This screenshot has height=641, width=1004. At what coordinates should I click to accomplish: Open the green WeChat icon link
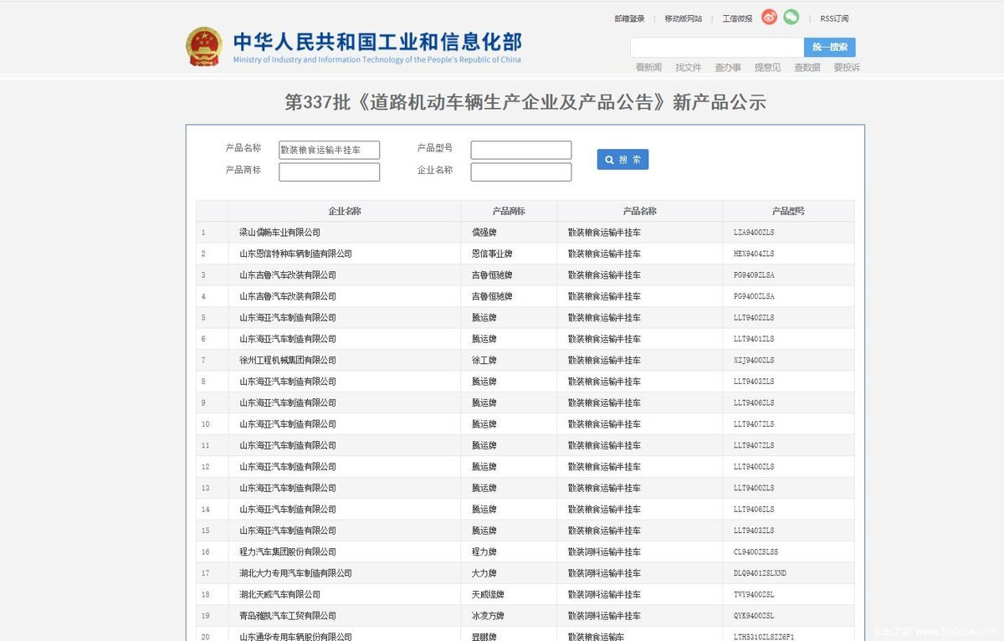click(x=791, y=18)
